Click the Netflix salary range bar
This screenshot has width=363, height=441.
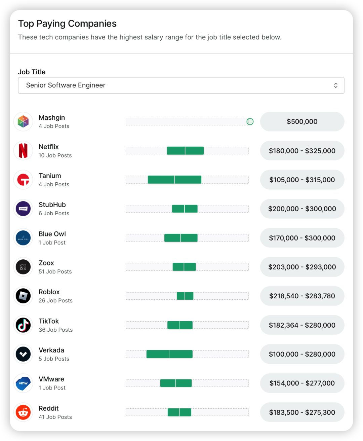pyautogui.click(x=185, y=151)
